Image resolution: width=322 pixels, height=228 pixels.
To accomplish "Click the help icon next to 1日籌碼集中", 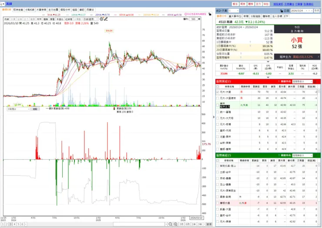I will point(250,42).
